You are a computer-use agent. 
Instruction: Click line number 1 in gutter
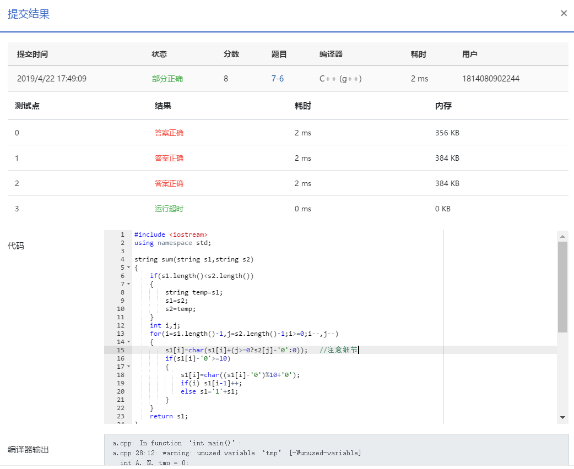[123, 234]
